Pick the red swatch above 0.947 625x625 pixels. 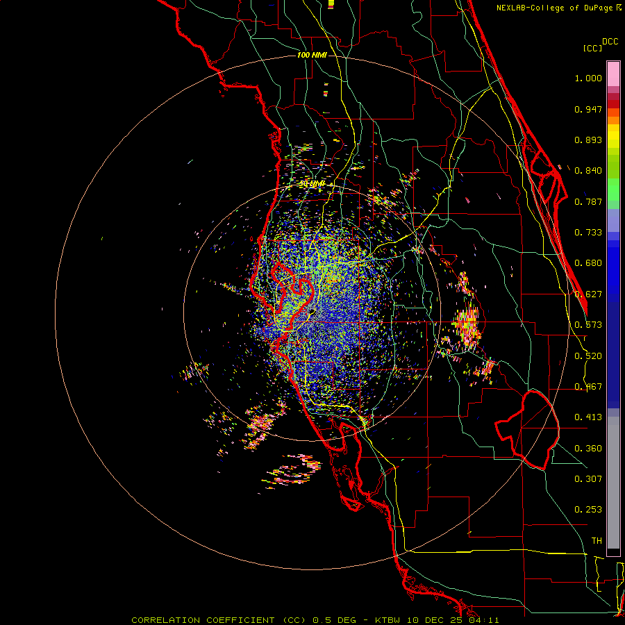tap(613, 103)
